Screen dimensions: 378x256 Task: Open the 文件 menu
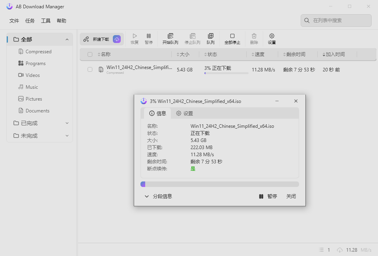(14, 21)
